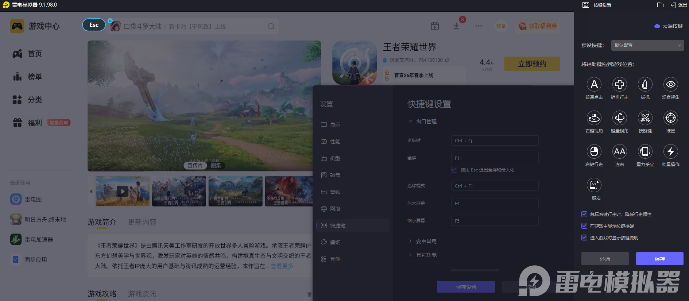689x301 pixels.
Task: Select the 一键宏 macro icon
Action: tap(594, 185)
